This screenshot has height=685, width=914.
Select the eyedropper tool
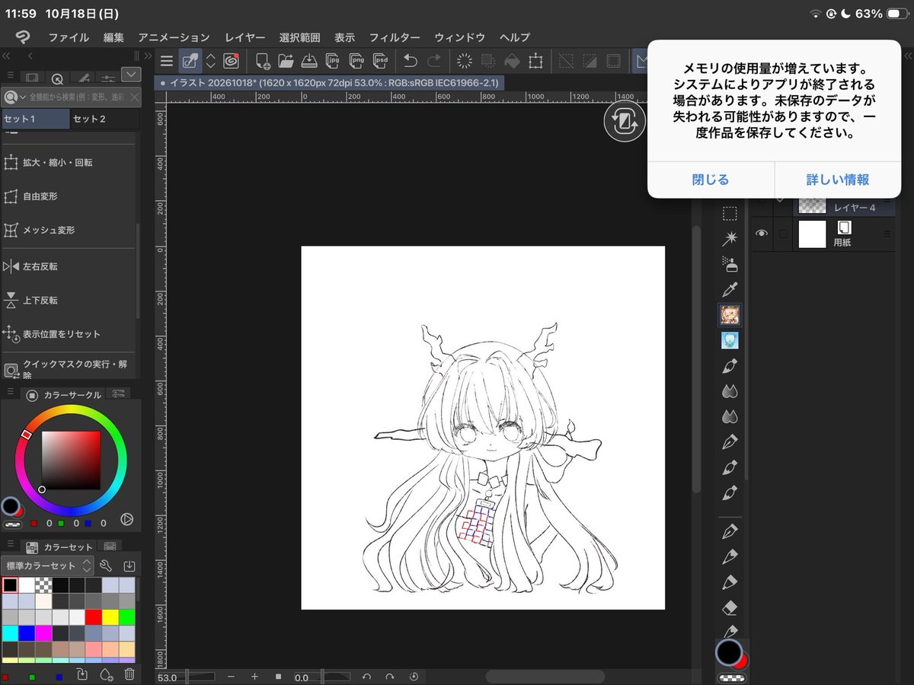[x=730, y=289]
